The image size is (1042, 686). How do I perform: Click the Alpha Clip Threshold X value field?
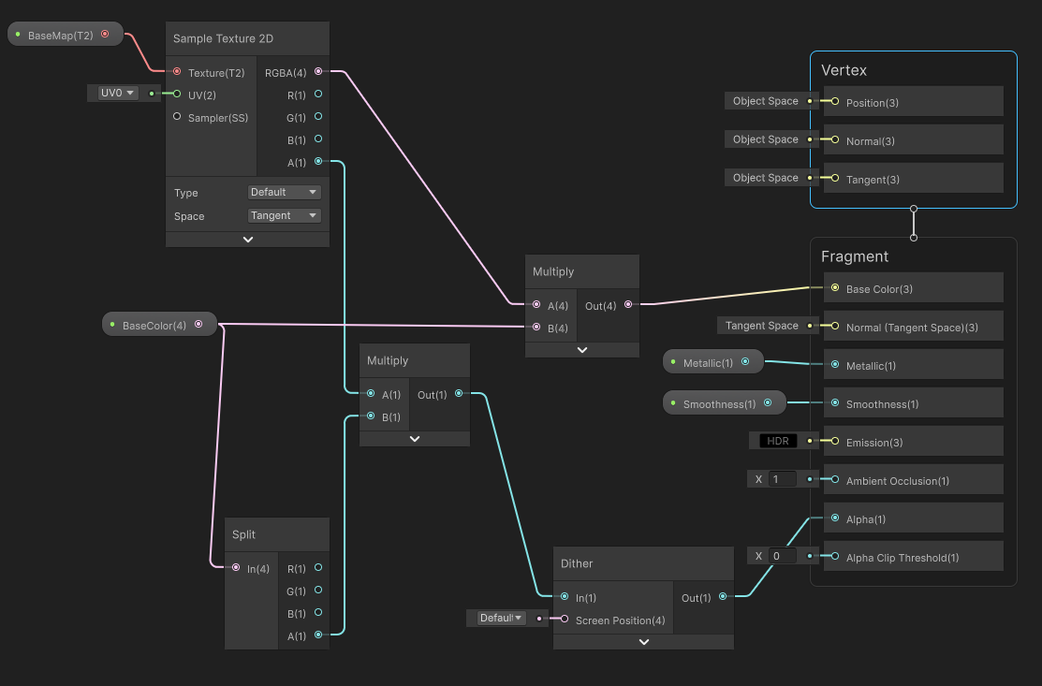tap(782, 556)
